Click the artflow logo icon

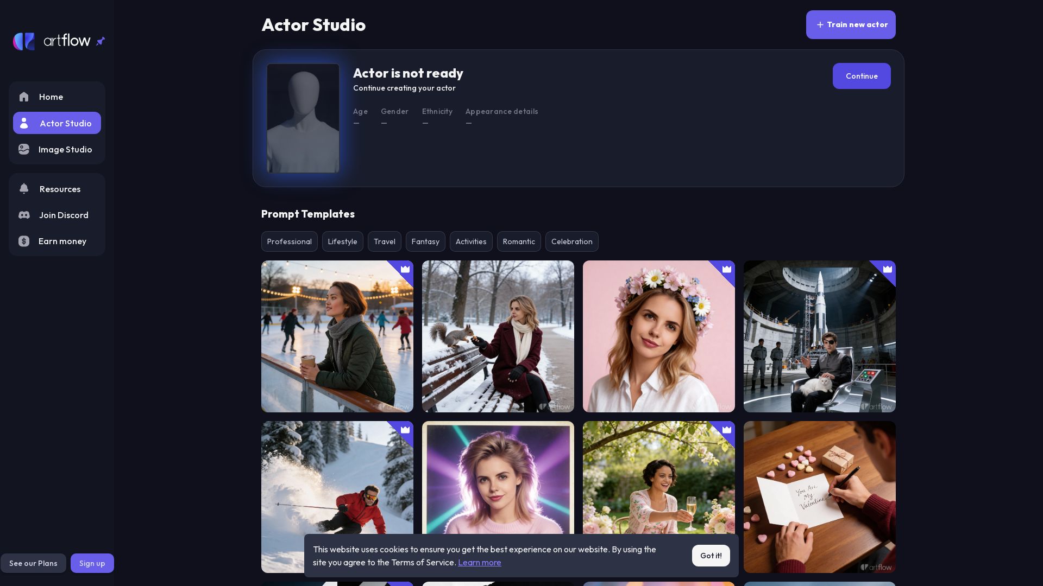click(24, 41)
